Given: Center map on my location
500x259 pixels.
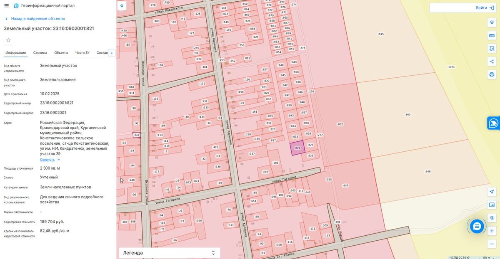Looking at the screenshot, I should 492,192.
